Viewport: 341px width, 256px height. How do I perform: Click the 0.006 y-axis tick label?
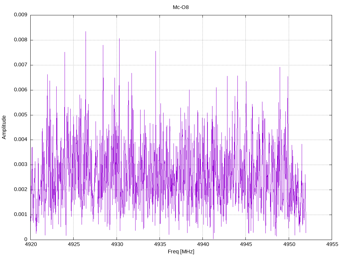[x=21, y=90]
